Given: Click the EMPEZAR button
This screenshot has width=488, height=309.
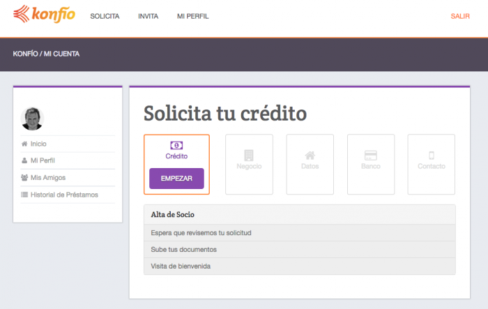Looking at the screenshot, I should point(176,179).
